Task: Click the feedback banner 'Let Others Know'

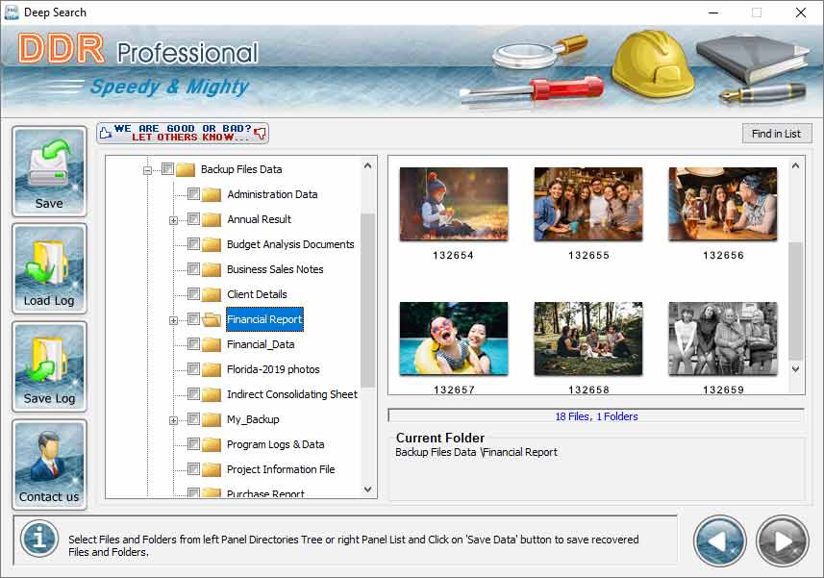Action: coord(182,132)
